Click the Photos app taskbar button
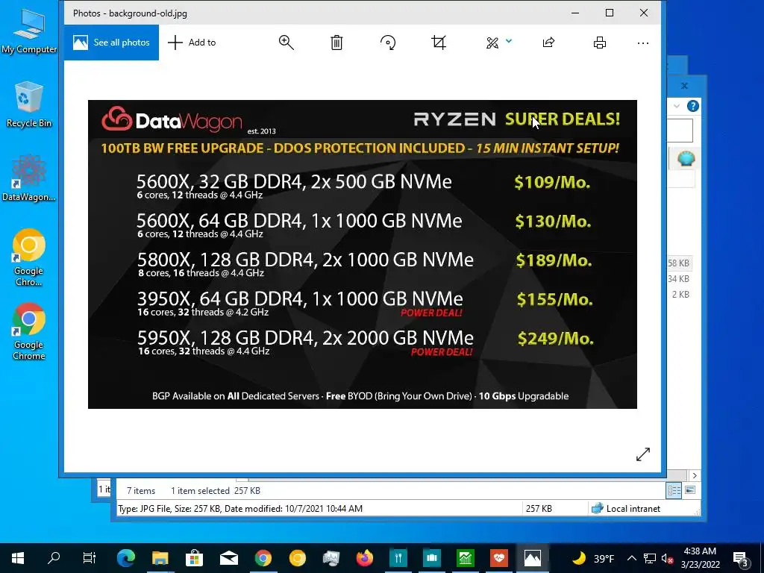This screenshot has height=573, width=764. (x=533, y=558)
